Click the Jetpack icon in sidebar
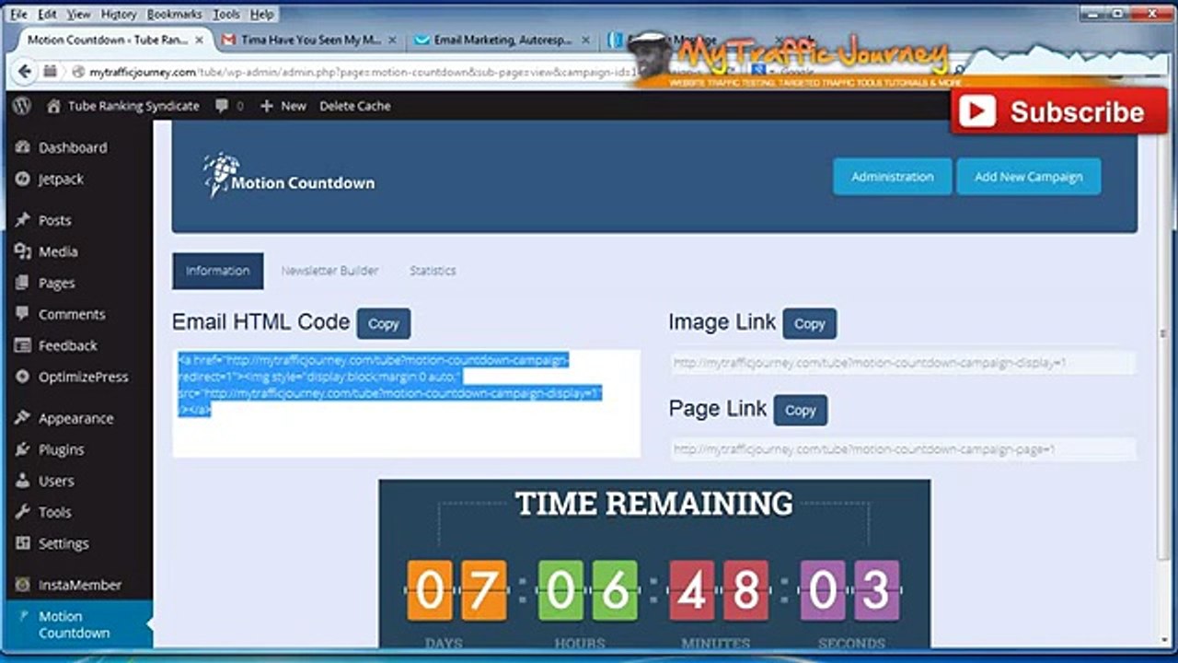The image size is (1178, 663). tap(23, 179)
